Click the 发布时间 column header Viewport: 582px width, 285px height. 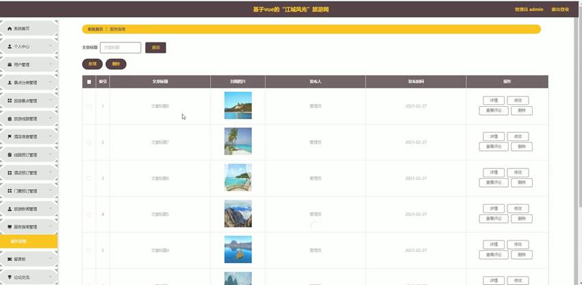coord(416,82)
